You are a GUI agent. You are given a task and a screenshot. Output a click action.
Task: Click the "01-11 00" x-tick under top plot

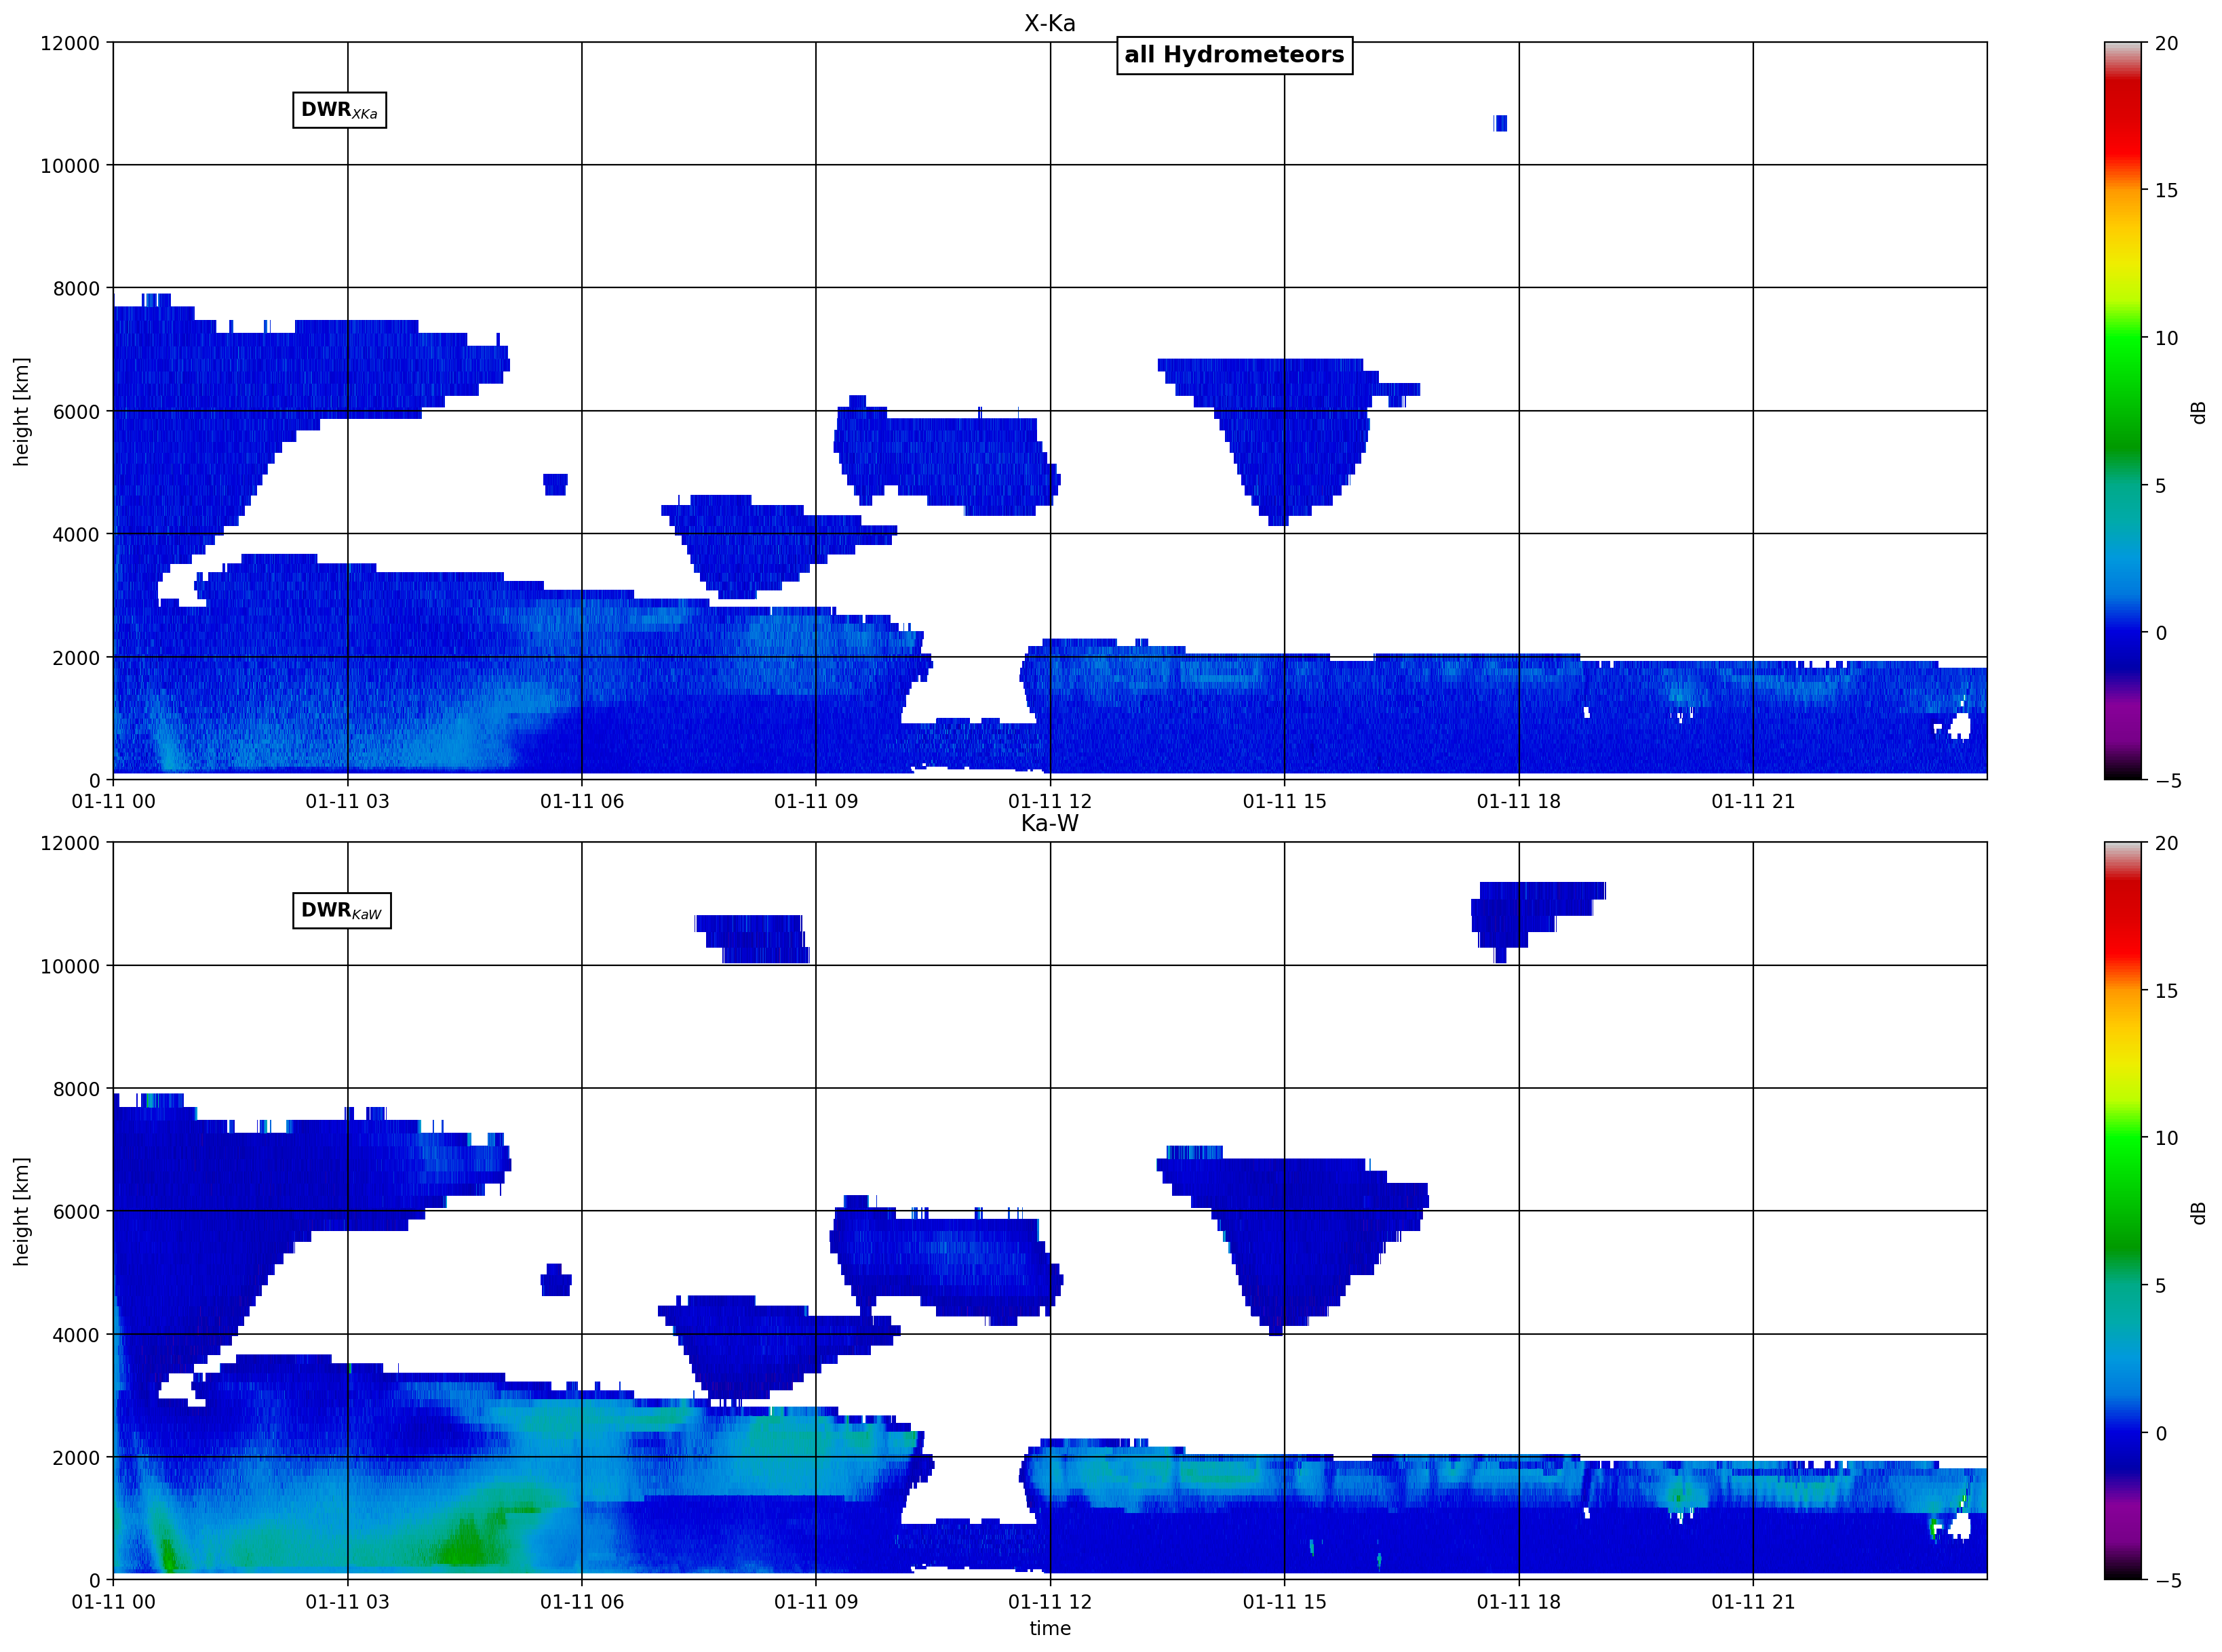click(x=113, y=801)
